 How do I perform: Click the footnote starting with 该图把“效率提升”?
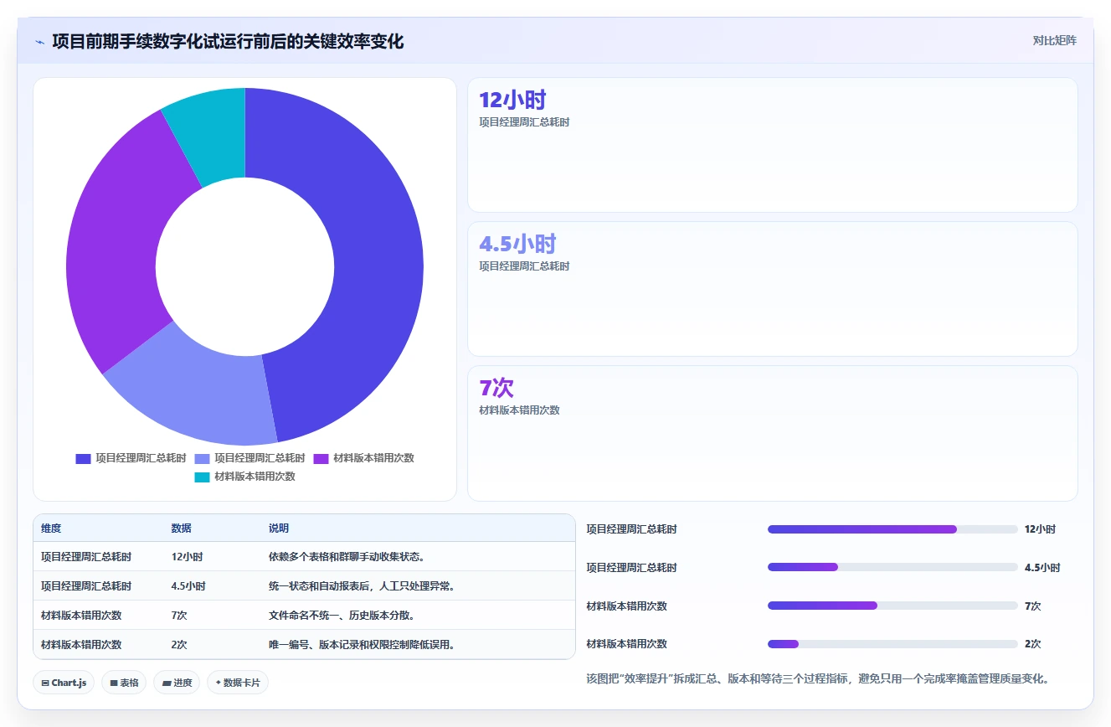[x=818, y=678]
